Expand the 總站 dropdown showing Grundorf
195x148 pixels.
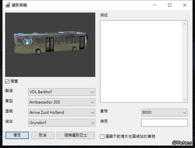[62, 123]
